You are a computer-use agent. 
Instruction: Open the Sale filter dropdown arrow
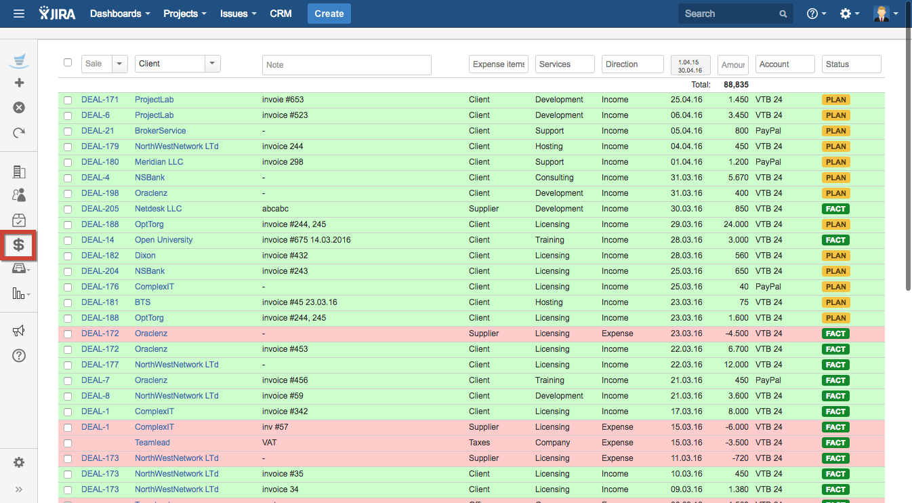click(x=120, y=64)
